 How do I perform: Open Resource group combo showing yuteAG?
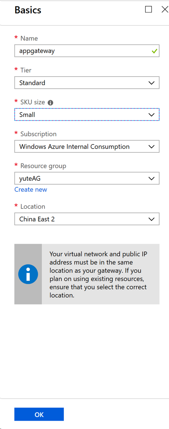pyautogui.click(x=87, y=179)
